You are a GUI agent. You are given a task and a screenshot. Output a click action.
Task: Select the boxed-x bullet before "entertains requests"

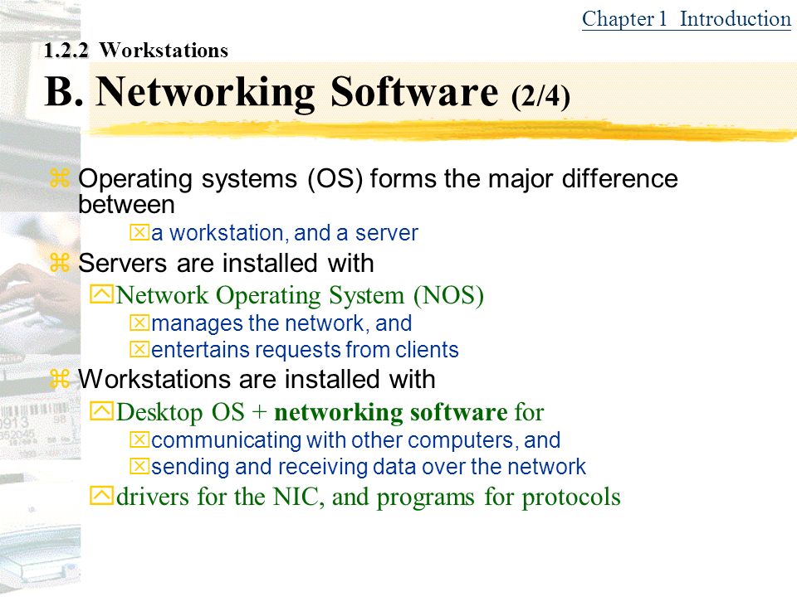tap(139, 349)
